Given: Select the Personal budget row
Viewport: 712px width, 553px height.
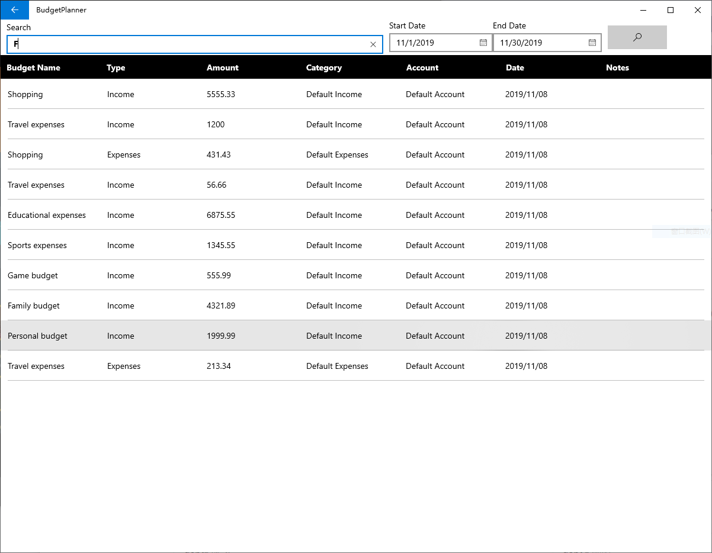Looking at the screenshot, I should click(x=356, y=336).
